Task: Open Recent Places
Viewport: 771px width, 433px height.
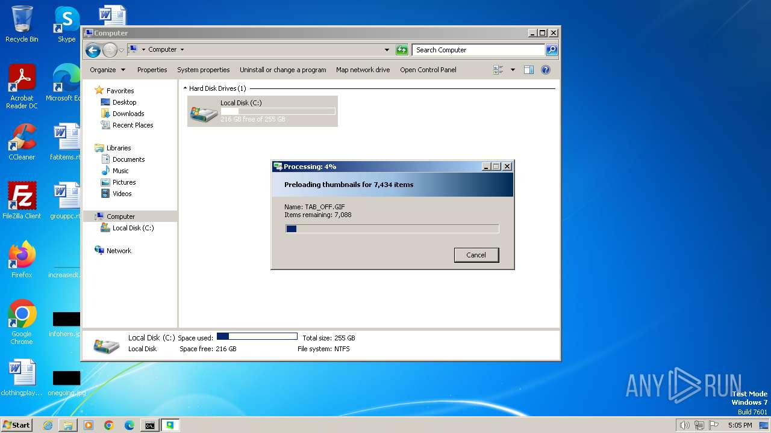Action: pyautogui.click(x=133, y=125)
